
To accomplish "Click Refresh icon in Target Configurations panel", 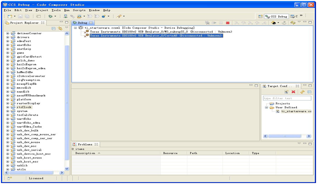I will (302, 92).
